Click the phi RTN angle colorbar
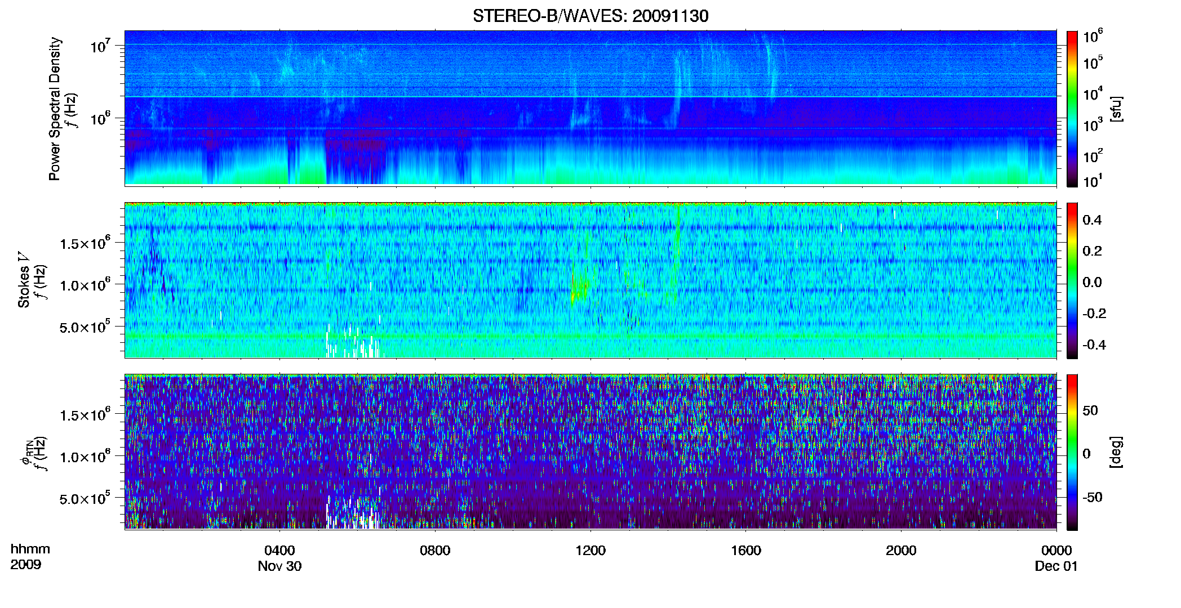Image resolution: width=1181 pixels, height=608 pixels. click(1072, 452)
